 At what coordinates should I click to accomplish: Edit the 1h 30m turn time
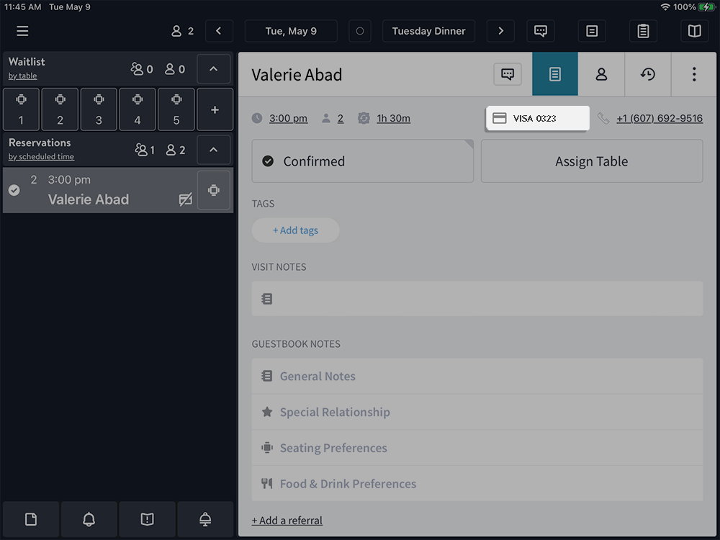click(394, 119)
